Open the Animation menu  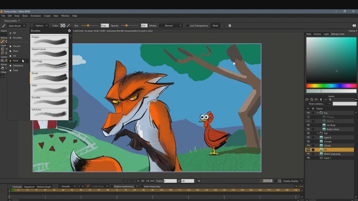tap(36, 16)
